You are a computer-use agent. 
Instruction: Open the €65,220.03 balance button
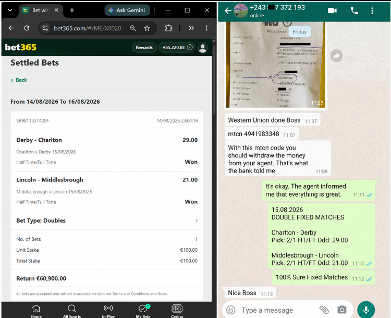(177, 47)
